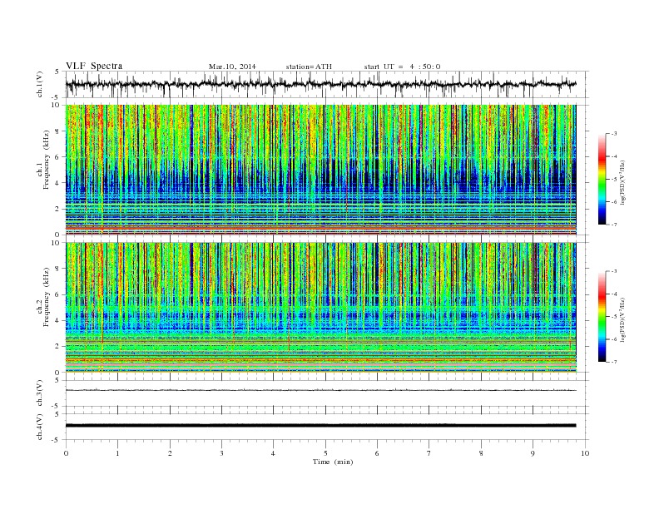Viewport: 659px width, 509px height.
Task: Click the "-3" label on ch.1 color bar
Action: (614, 134)
